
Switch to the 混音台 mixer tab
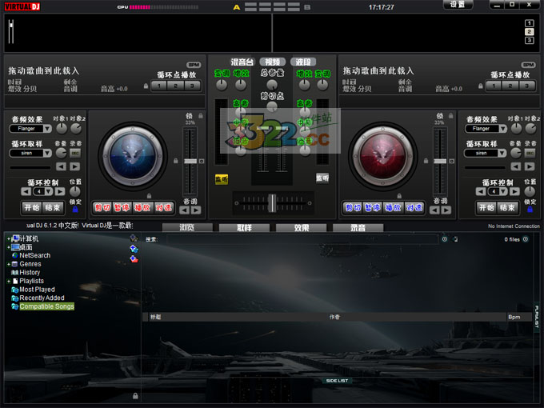242,62
